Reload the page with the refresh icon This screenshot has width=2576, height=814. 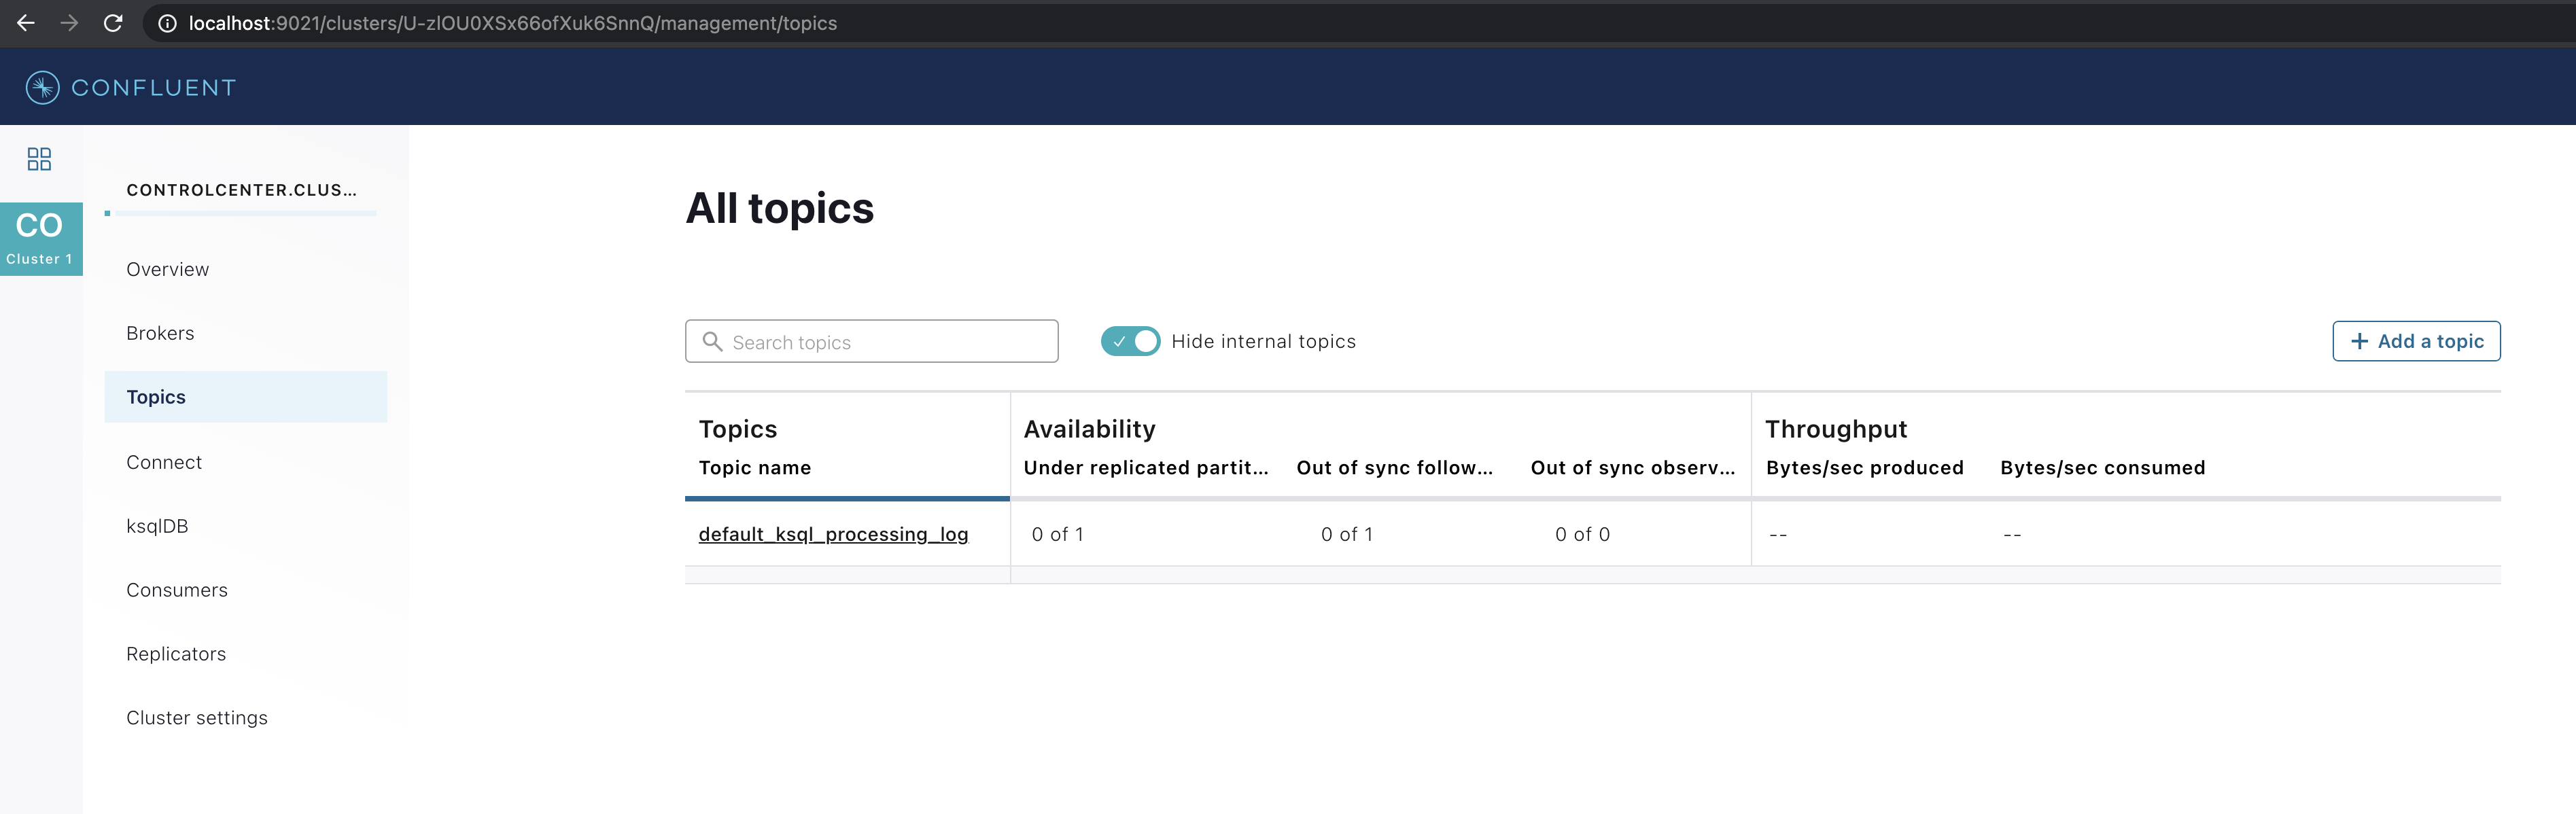pos(113,23)
